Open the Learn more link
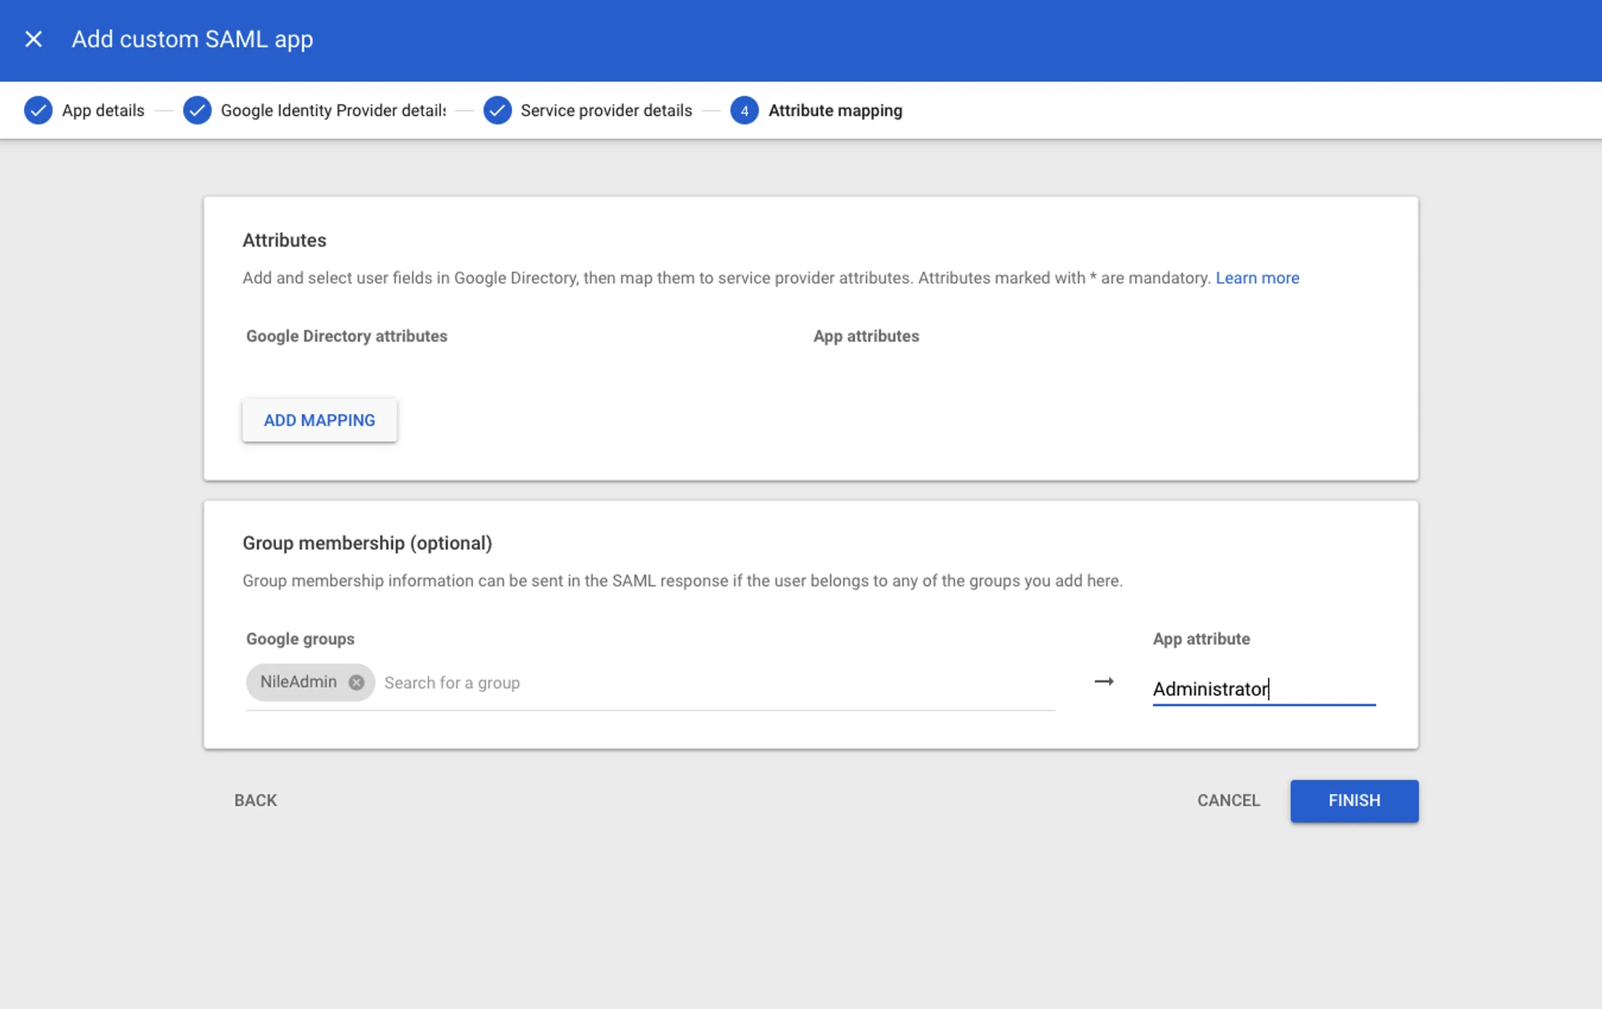This screenshot has height=1009, width=1602. coord(1257,278)
